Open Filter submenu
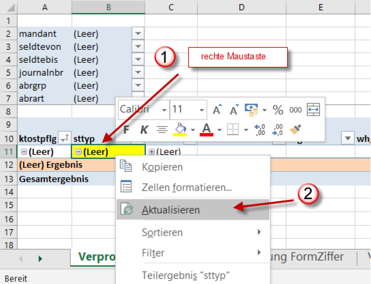The height and width of the screenshot is (284, 371). click(193, 253)
